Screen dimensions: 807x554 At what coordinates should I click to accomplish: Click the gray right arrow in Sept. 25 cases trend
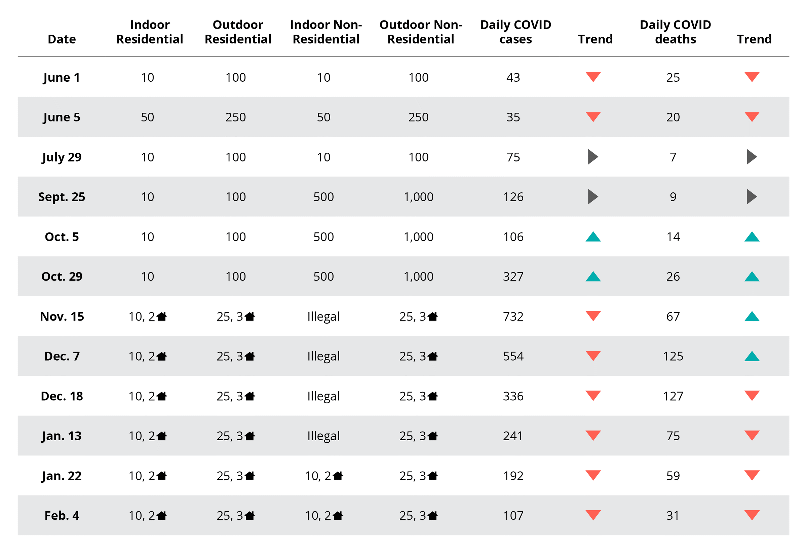pos(592,196)
